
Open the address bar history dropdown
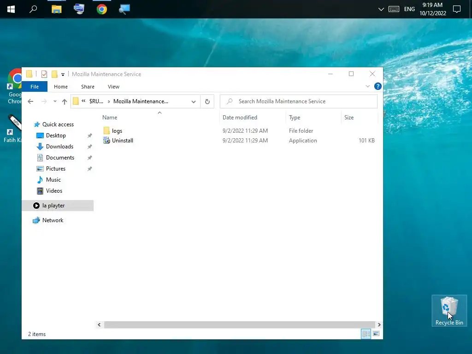pos(194,101)
